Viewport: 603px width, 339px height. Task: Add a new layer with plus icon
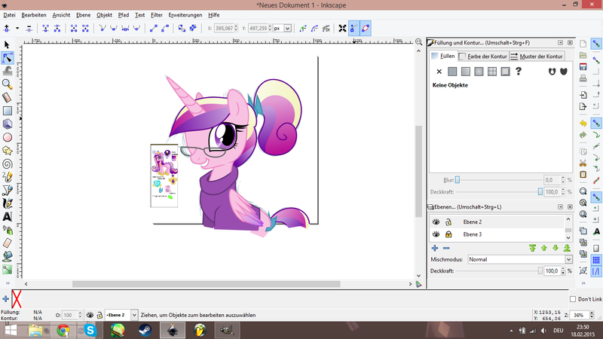click(x=435, y=248)
